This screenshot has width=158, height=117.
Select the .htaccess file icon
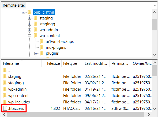pos(5,108)
